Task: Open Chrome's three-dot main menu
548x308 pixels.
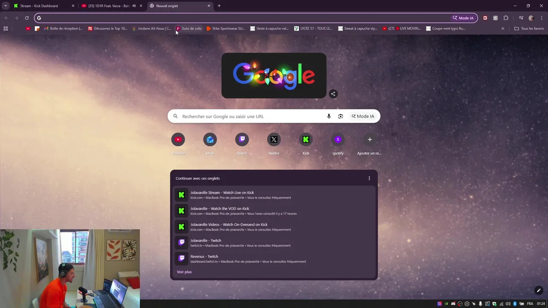Action: point(542,18)
